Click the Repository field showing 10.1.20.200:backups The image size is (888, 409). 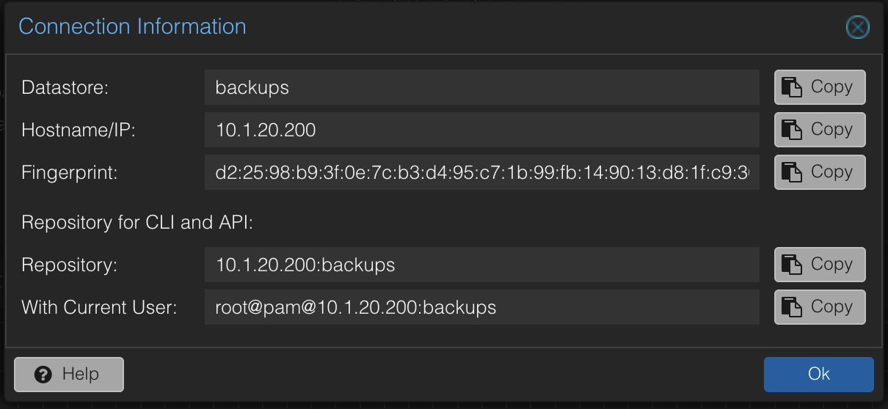(x=481, y=265)
